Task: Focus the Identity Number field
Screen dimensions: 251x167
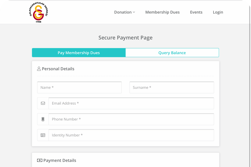Action: [x=131, y=135]
